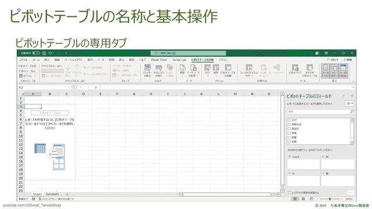Open the Insert (挿入) tab
This screenshot has height=209, width=372.
[46, 60]
